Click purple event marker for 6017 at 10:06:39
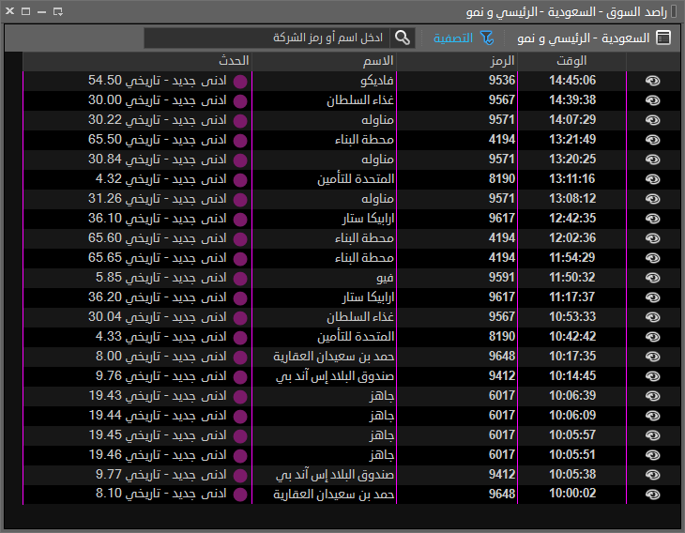The image size is (685, 533). pos(240,396)
